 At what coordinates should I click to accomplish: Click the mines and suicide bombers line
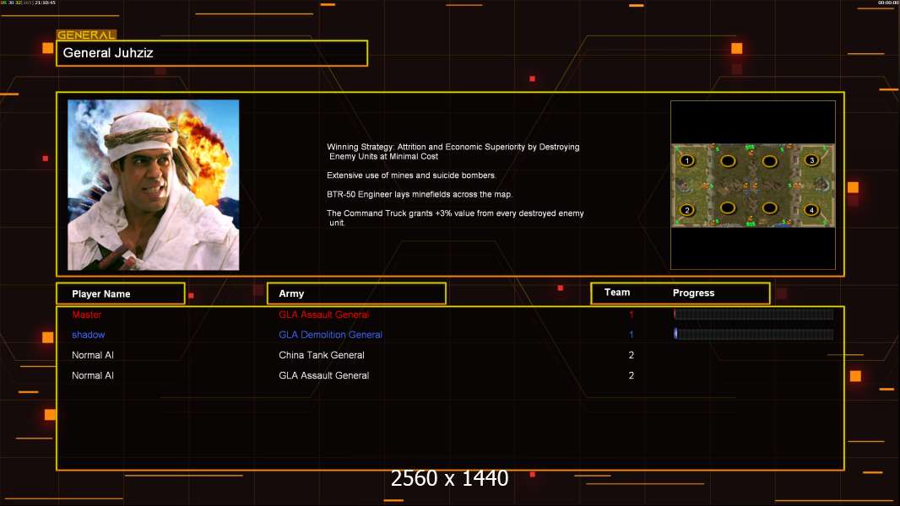click(411, 175)
